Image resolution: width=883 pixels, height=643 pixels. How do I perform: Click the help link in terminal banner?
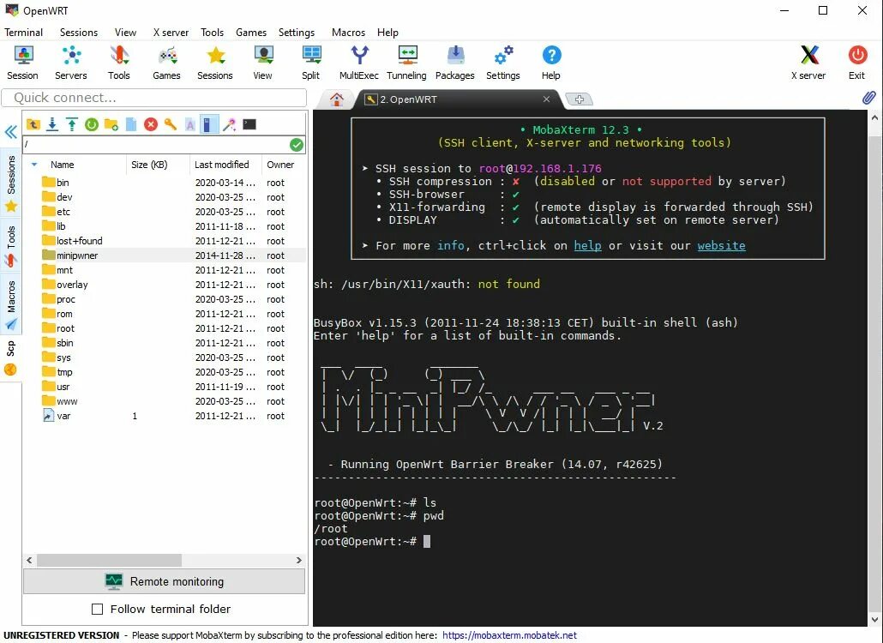587,245
